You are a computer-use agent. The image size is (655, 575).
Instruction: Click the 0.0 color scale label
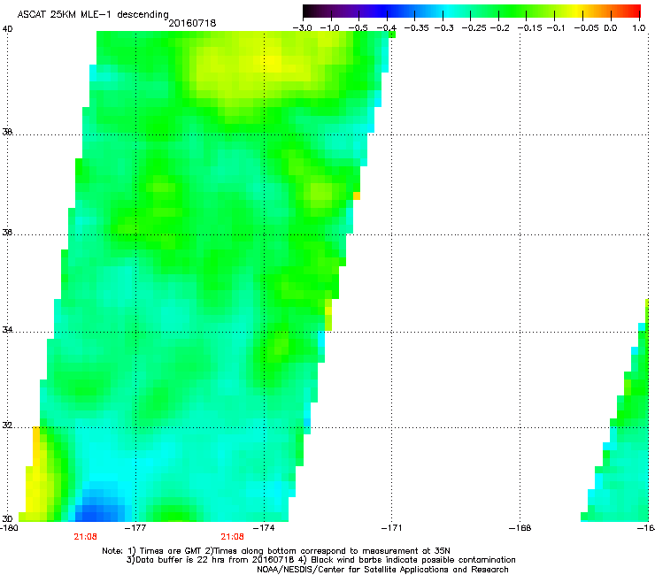[x=611, y=28]
